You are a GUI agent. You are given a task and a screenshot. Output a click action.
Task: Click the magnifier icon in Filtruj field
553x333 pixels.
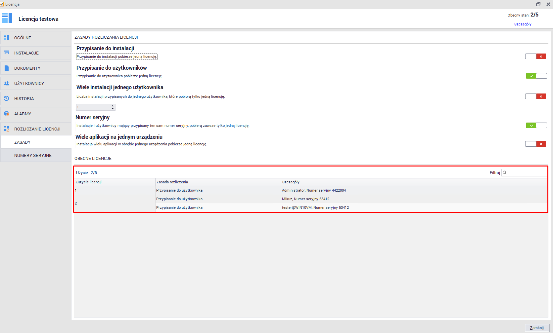coord(505,172)
